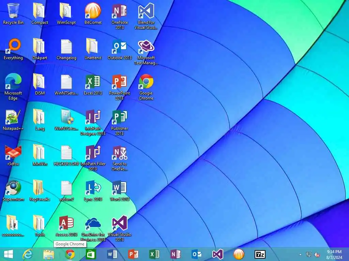The width and height of the screenshot is (349, 261).
Task: Launch Excel 2013 desktop shortcut
Action: click(93, 84)
